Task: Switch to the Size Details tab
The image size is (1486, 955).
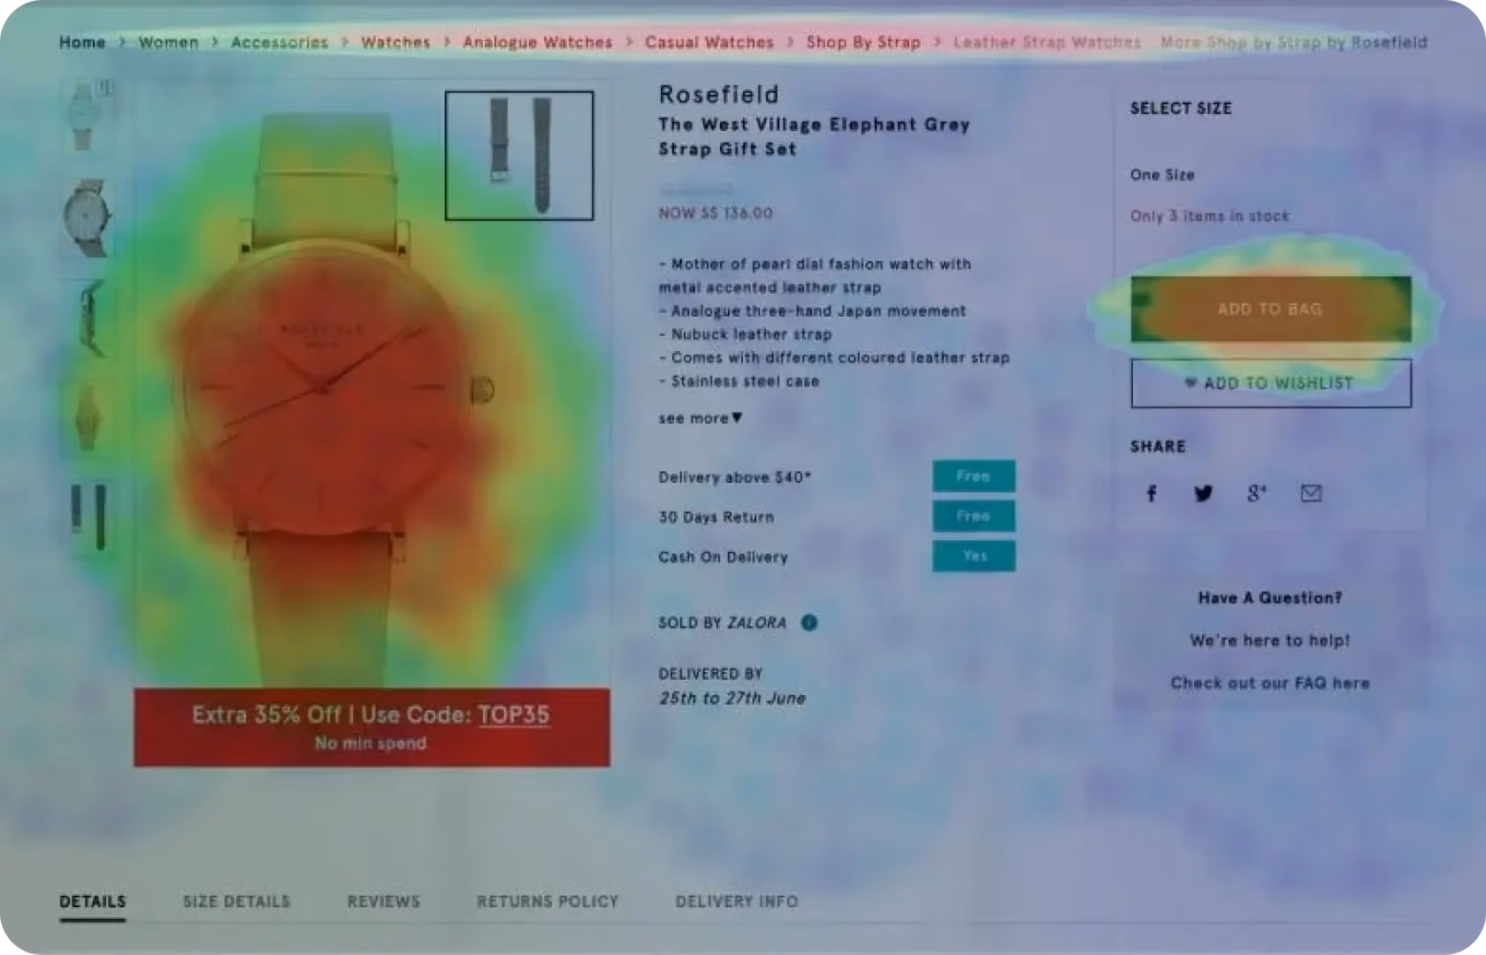Action: [x=236, y=902]
